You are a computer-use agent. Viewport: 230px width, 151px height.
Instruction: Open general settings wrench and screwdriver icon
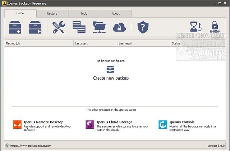pos(59,27)
